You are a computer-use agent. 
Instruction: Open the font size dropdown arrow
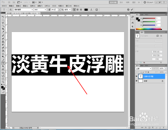tap(59, 10)
